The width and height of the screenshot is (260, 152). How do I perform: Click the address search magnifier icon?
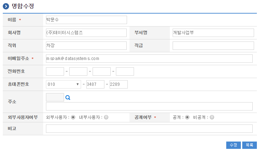[68, 98]
